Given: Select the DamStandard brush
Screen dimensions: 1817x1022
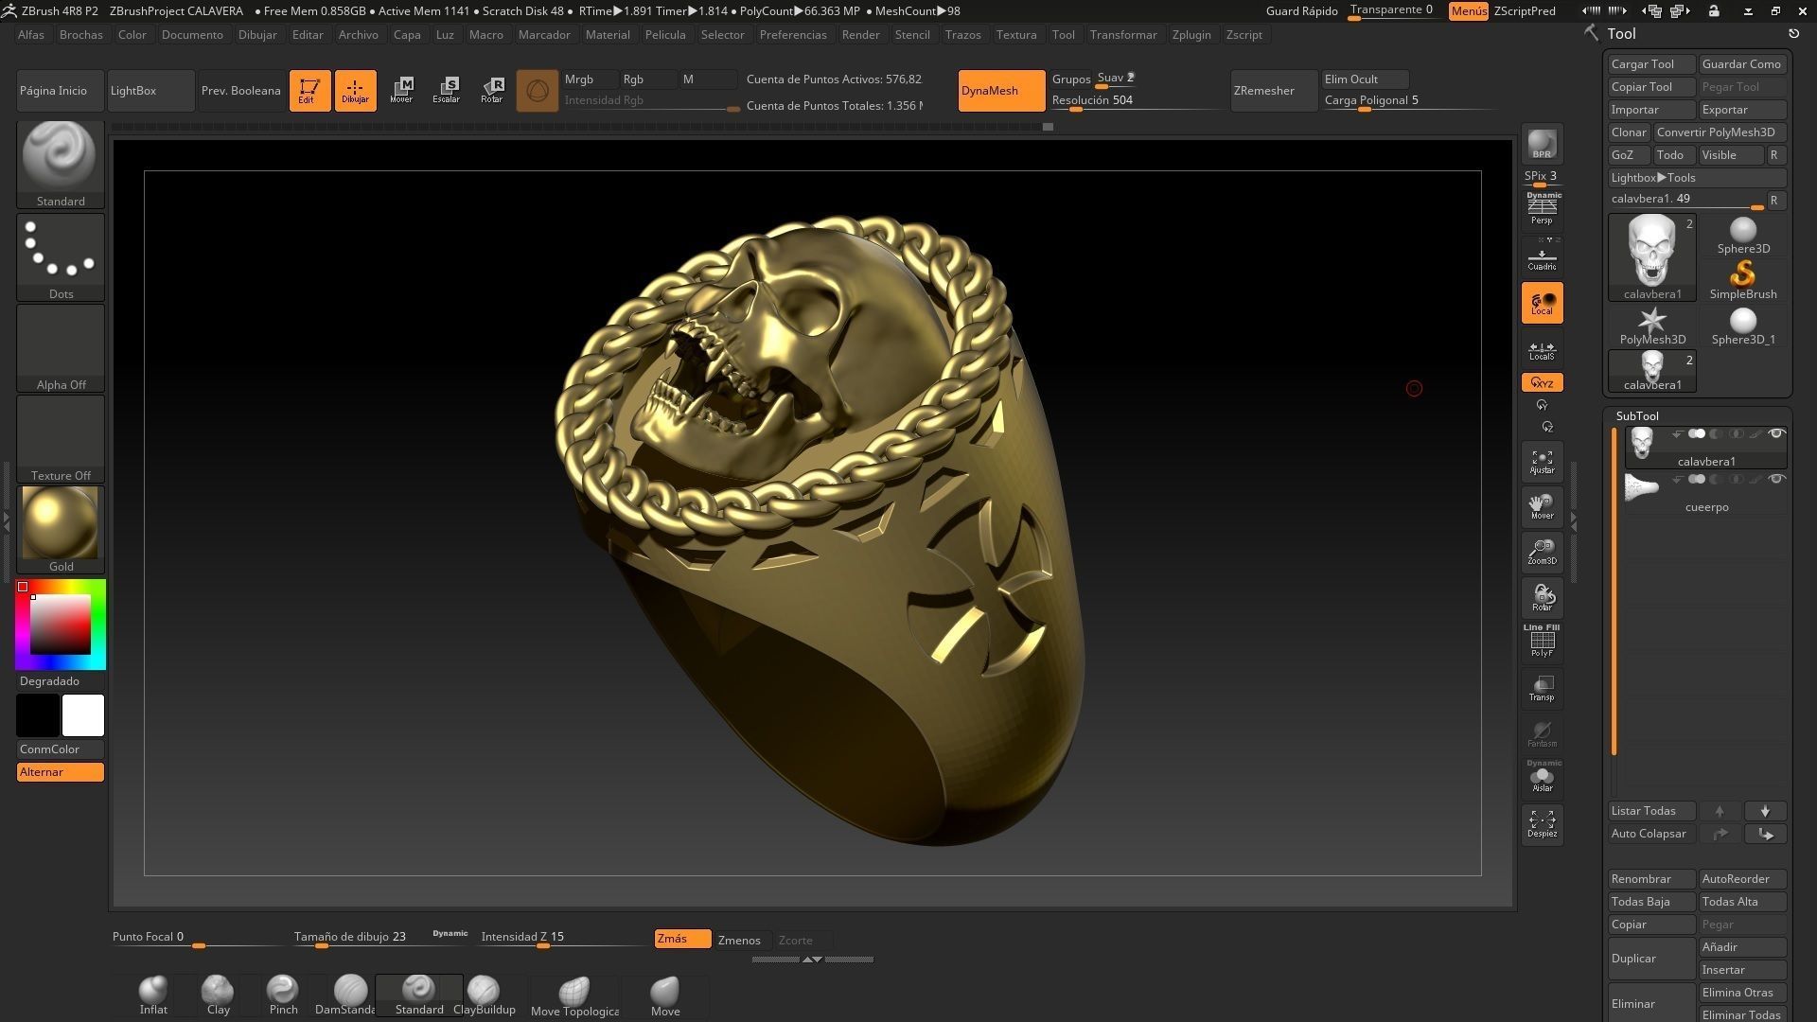Looking at the screenshot, I should click(346, 996).
